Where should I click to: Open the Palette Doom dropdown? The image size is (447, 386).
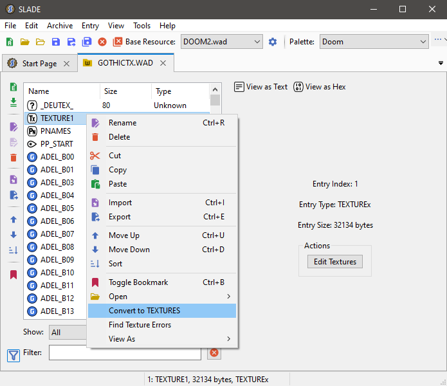[374, 42]
